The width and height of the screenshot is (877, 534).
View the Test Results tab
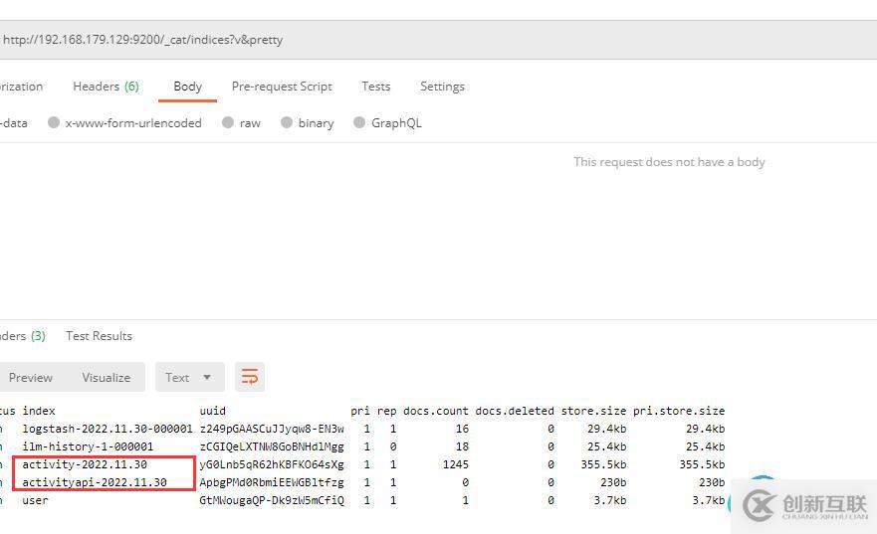99,336
